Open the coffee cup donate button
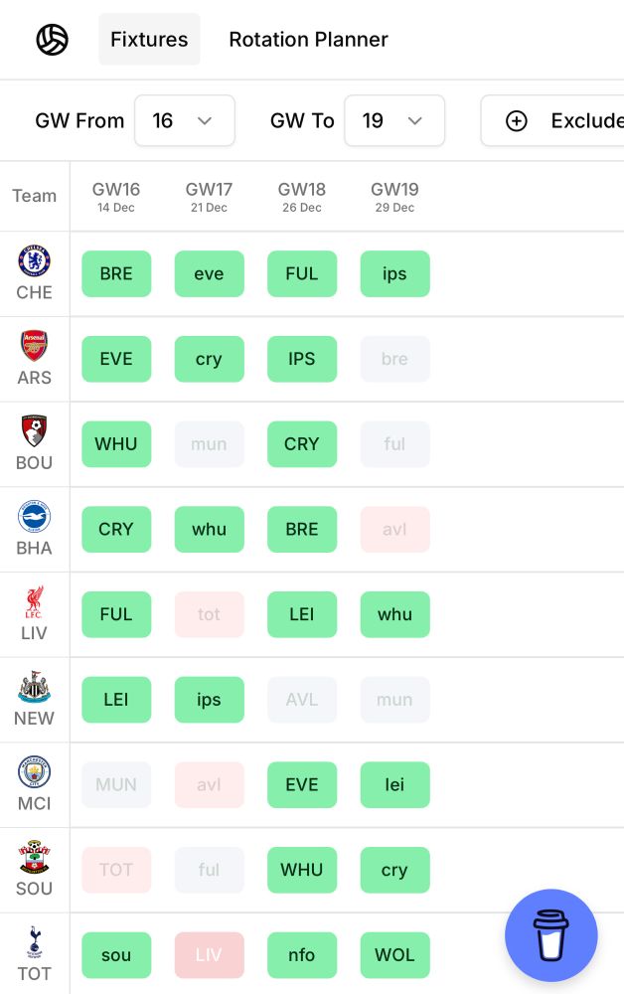The width and height of the screenshot is (624, 994). click(x=551, y=935)
